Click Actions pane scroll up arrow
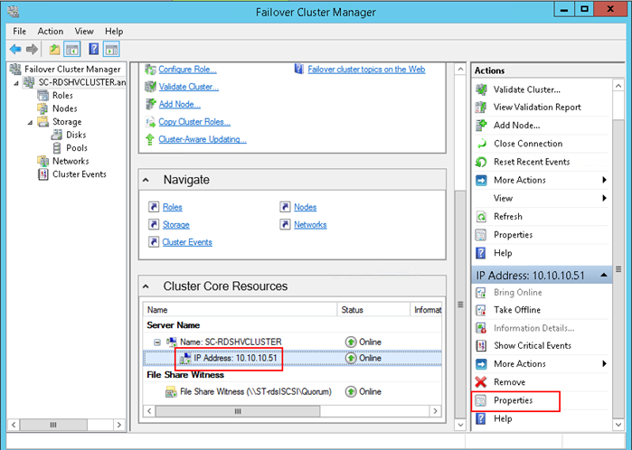Image resolution: width=632 pixels, height=450 pixels. tap(618, 86)
